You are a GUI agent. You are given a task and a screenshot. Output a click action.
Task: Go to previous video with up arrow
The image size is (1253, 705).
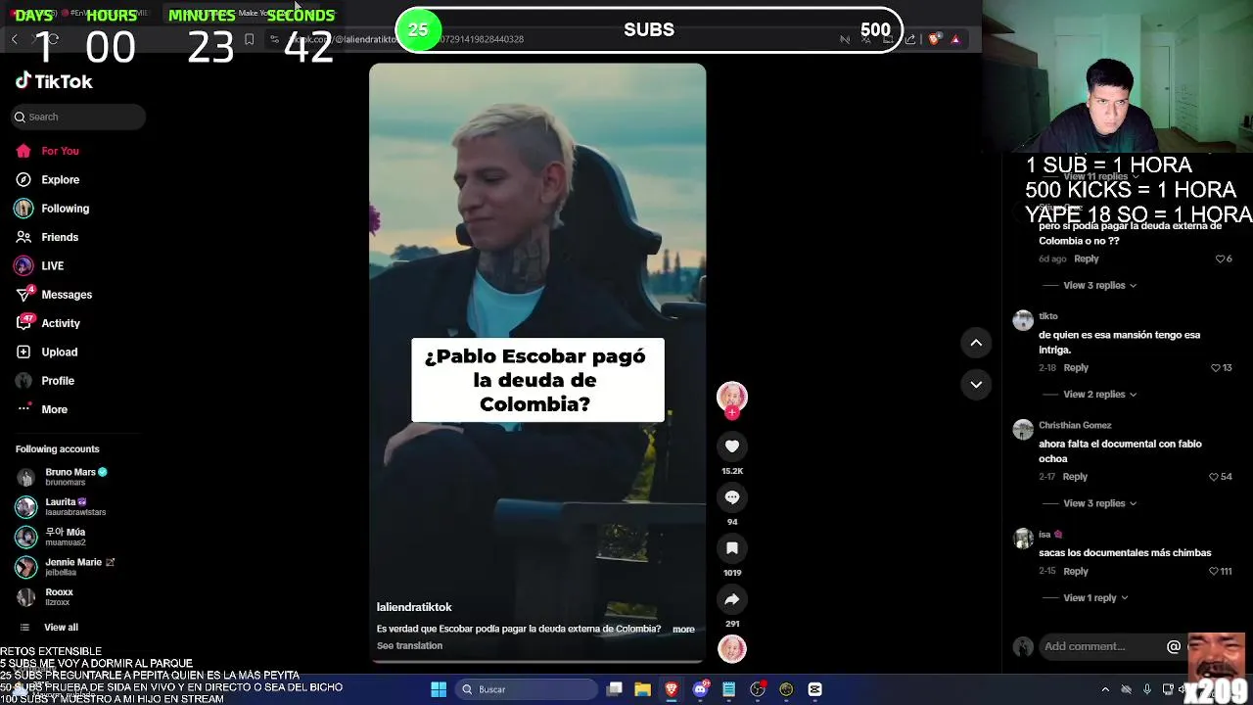pyautogui.click(x=976, y=343)
